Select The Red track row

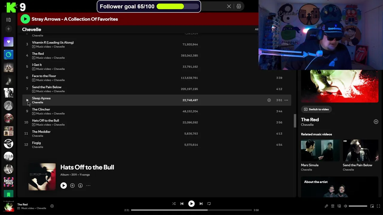156,56
